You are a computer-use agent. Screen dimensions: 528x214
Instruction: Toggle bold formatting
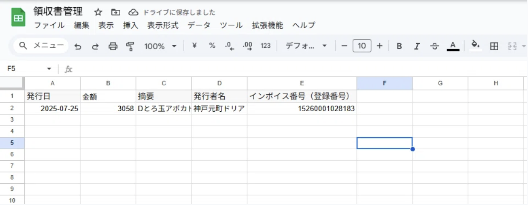click(399, 46)
